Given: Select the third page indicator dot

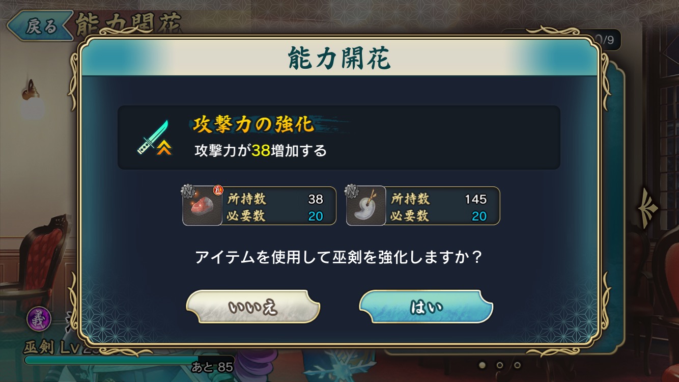Looking at the screenshot, I should pos(517,365).
